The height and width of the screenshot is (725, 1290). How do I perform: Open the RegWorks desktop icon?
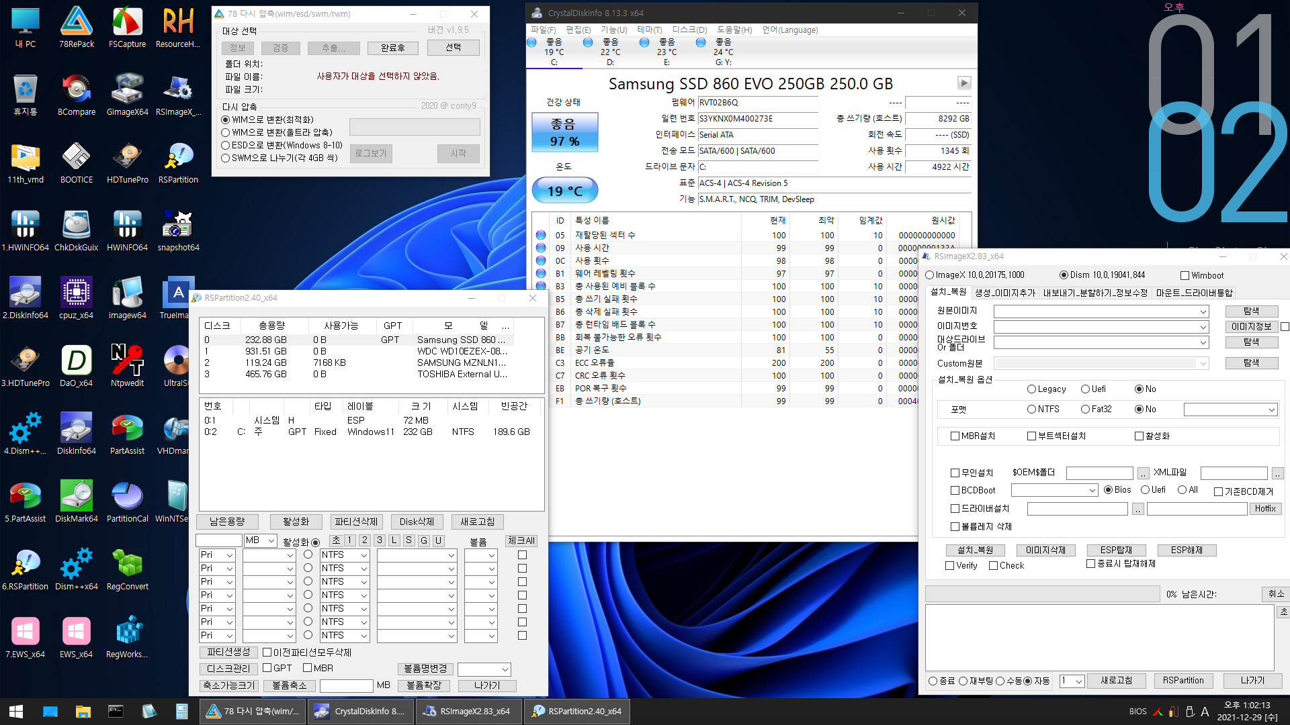pyautogui.click(x=127, y=637)
